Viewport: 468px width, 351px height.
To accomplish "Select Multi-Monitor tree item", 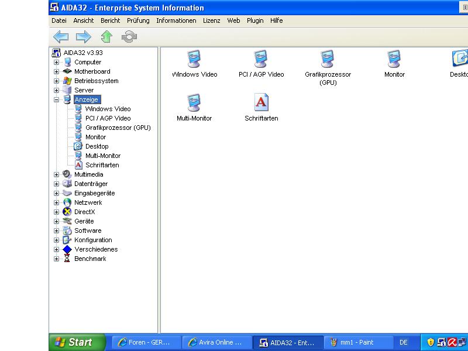I will point(103,156).
